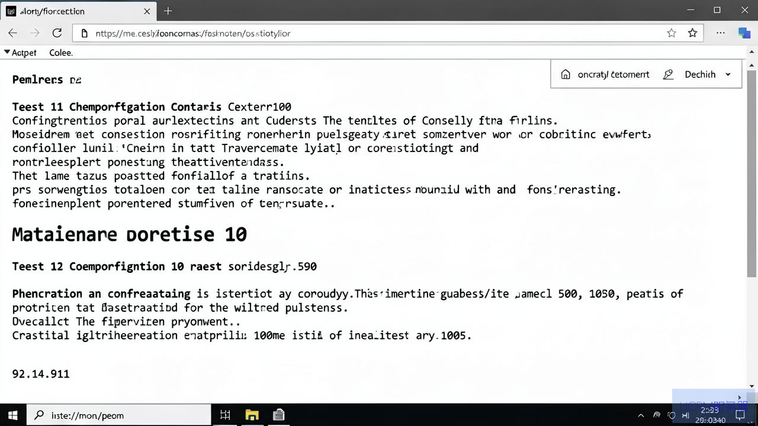Click the outlined star icon in address bar
The height and width of the screenshot is (426, 758).
(x=672, y=33)
